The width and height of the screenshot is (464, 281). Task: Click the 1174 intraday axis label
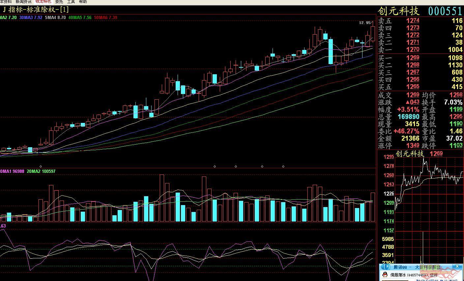[x=389, y=222]
